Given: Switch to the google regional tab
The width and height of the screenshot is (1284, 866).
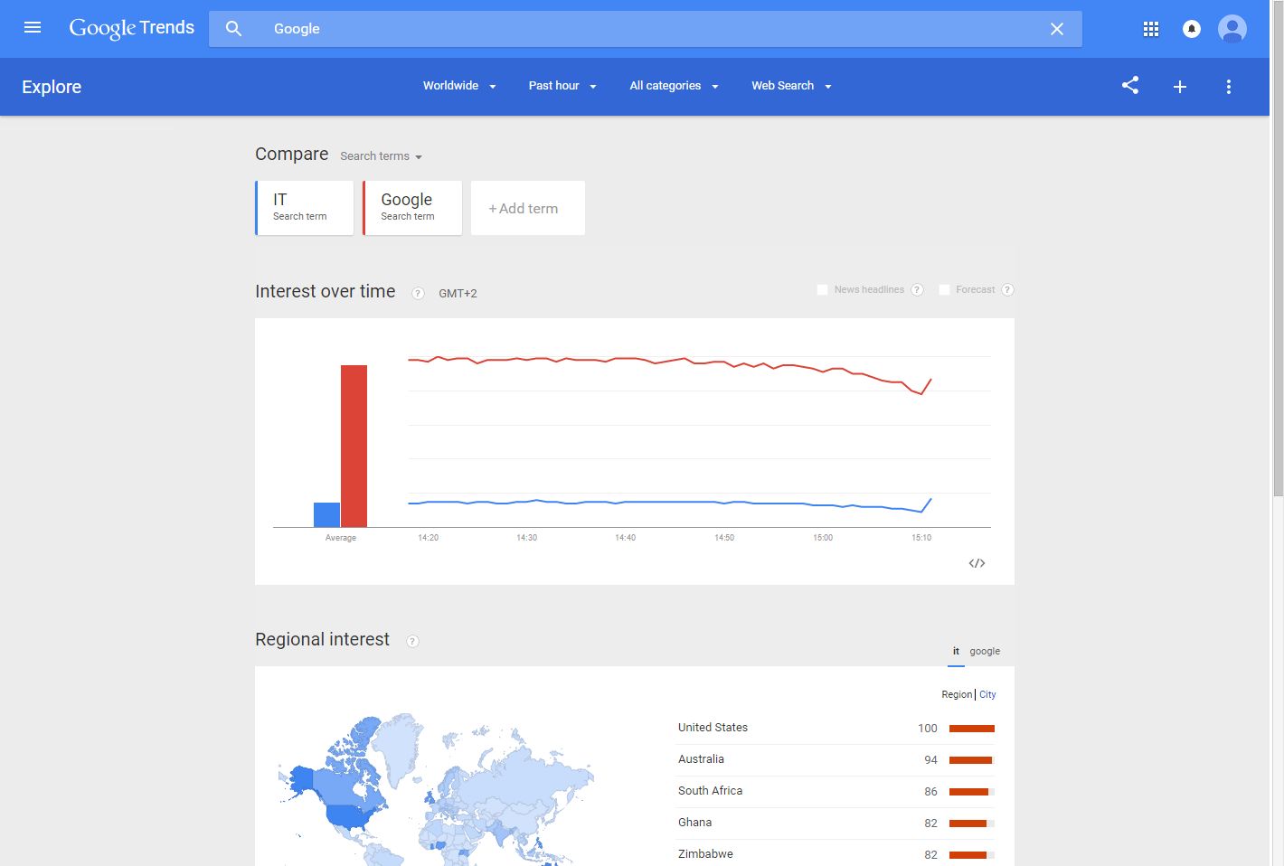Looking at the screenshot, I should tap(985, 651).
